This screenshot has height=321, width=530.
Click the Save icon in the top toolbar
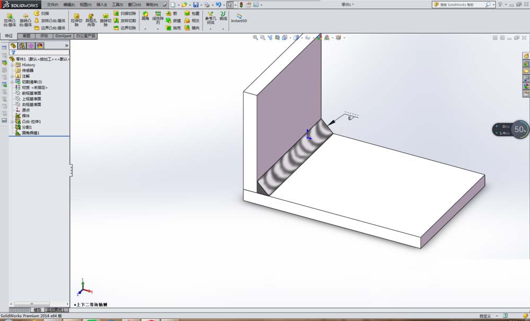[x=196, y=5]
